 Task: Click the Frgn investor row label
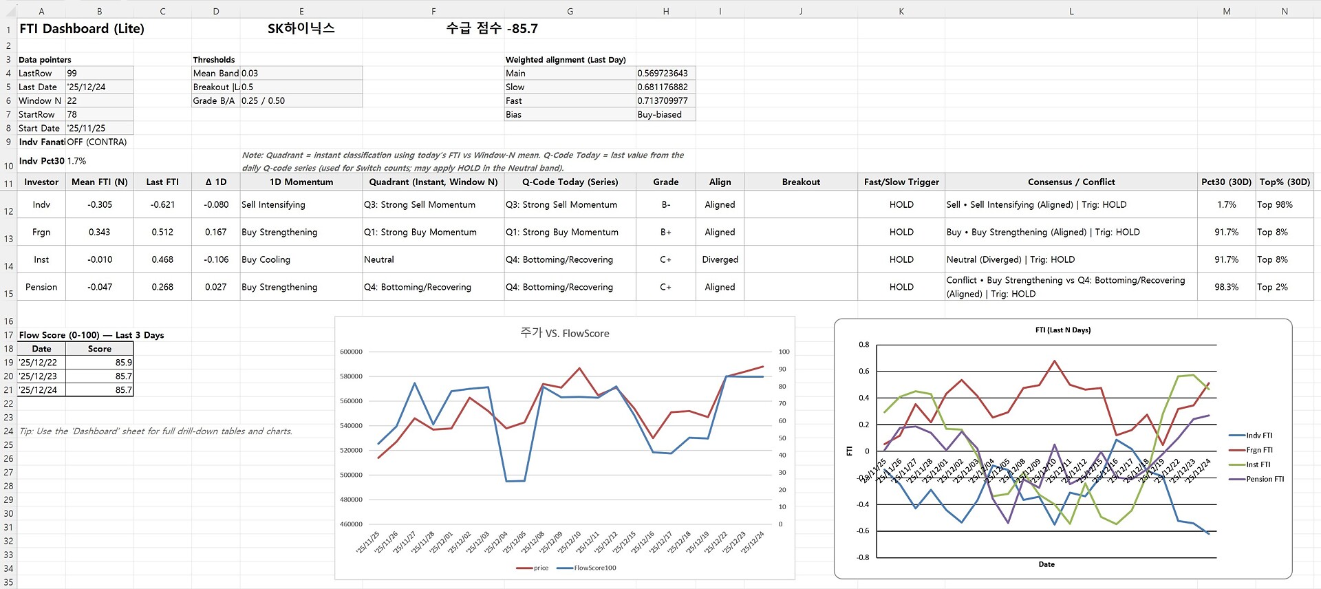point(41,233)
